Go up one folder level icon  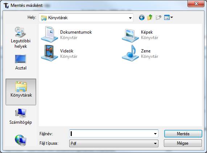(150, 17)
